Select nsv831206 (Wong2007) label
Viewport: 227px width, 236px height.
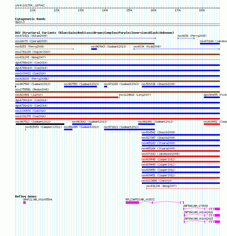point(161,186)
